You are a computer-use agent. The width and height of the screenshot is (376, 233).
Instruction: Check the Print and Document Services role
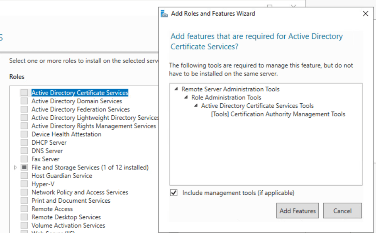24,201
